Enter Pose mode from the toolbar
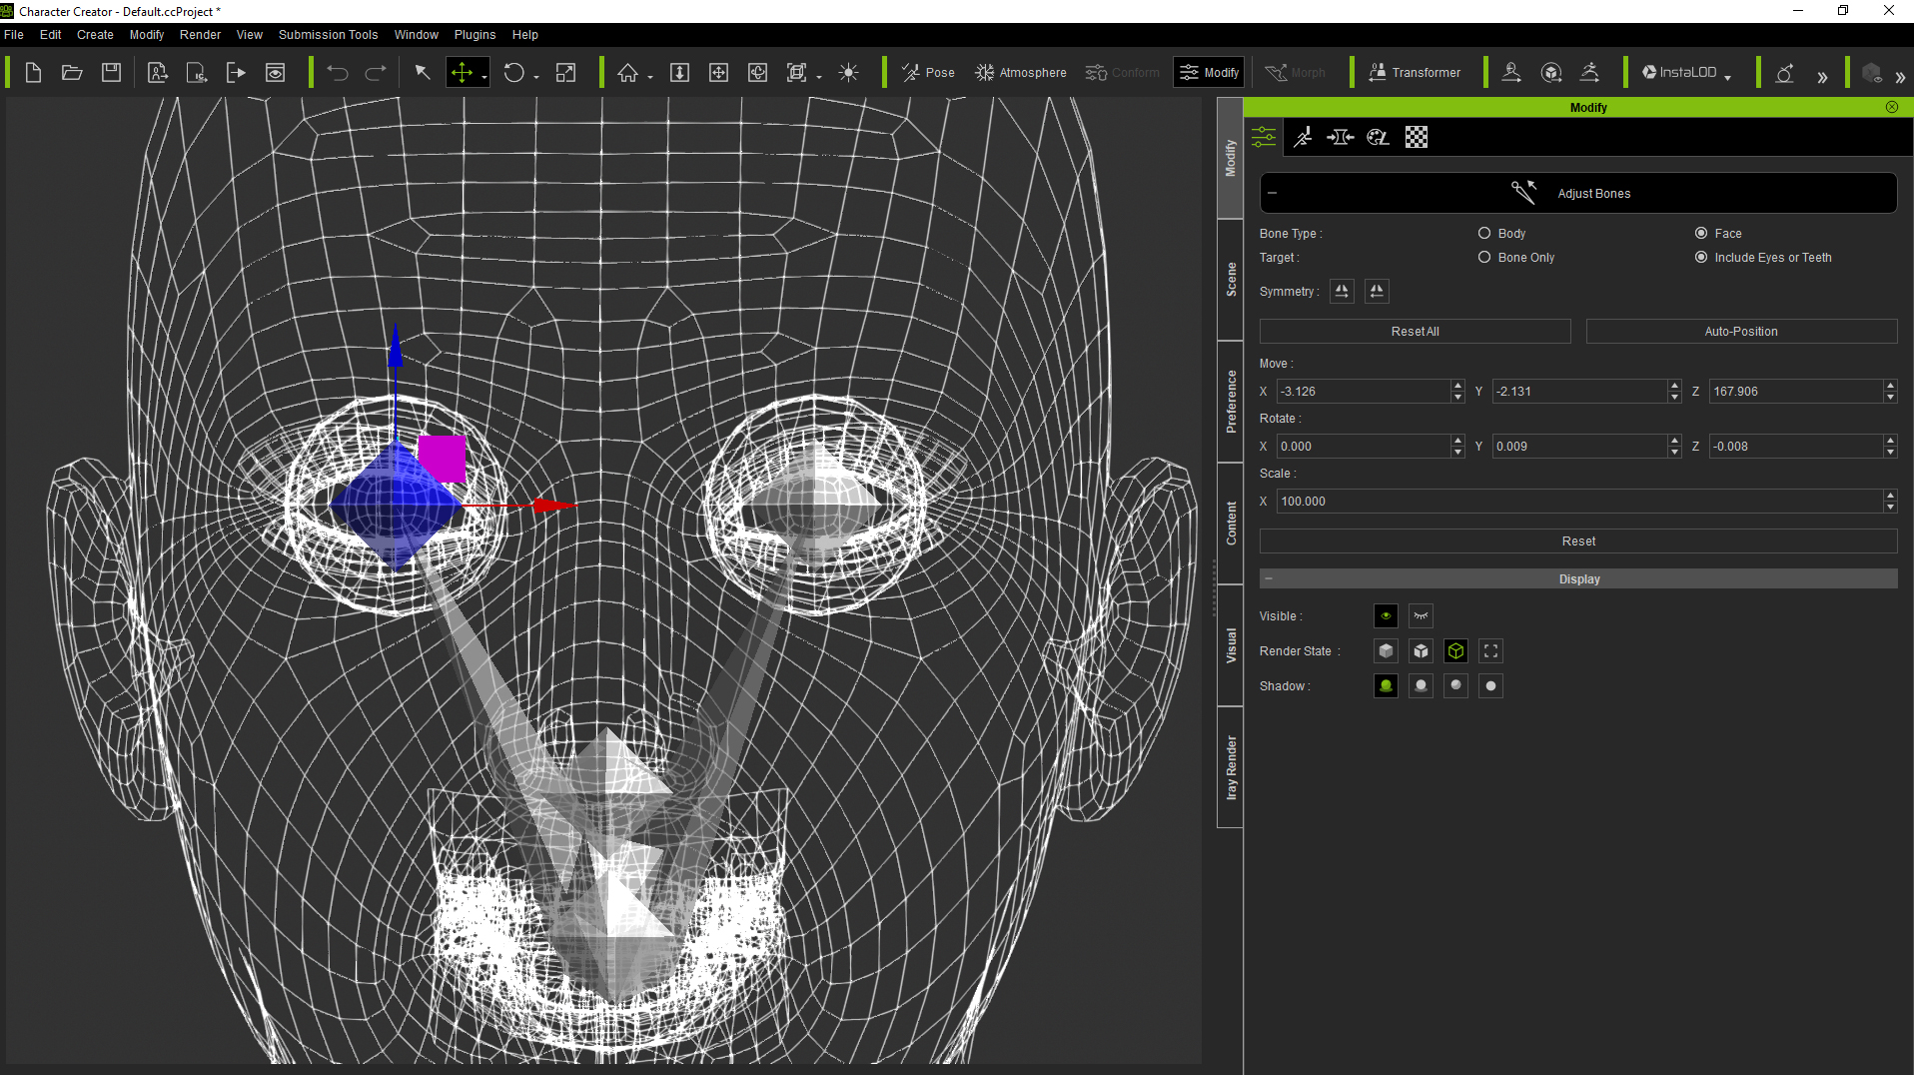 click(x=928, y=72)
